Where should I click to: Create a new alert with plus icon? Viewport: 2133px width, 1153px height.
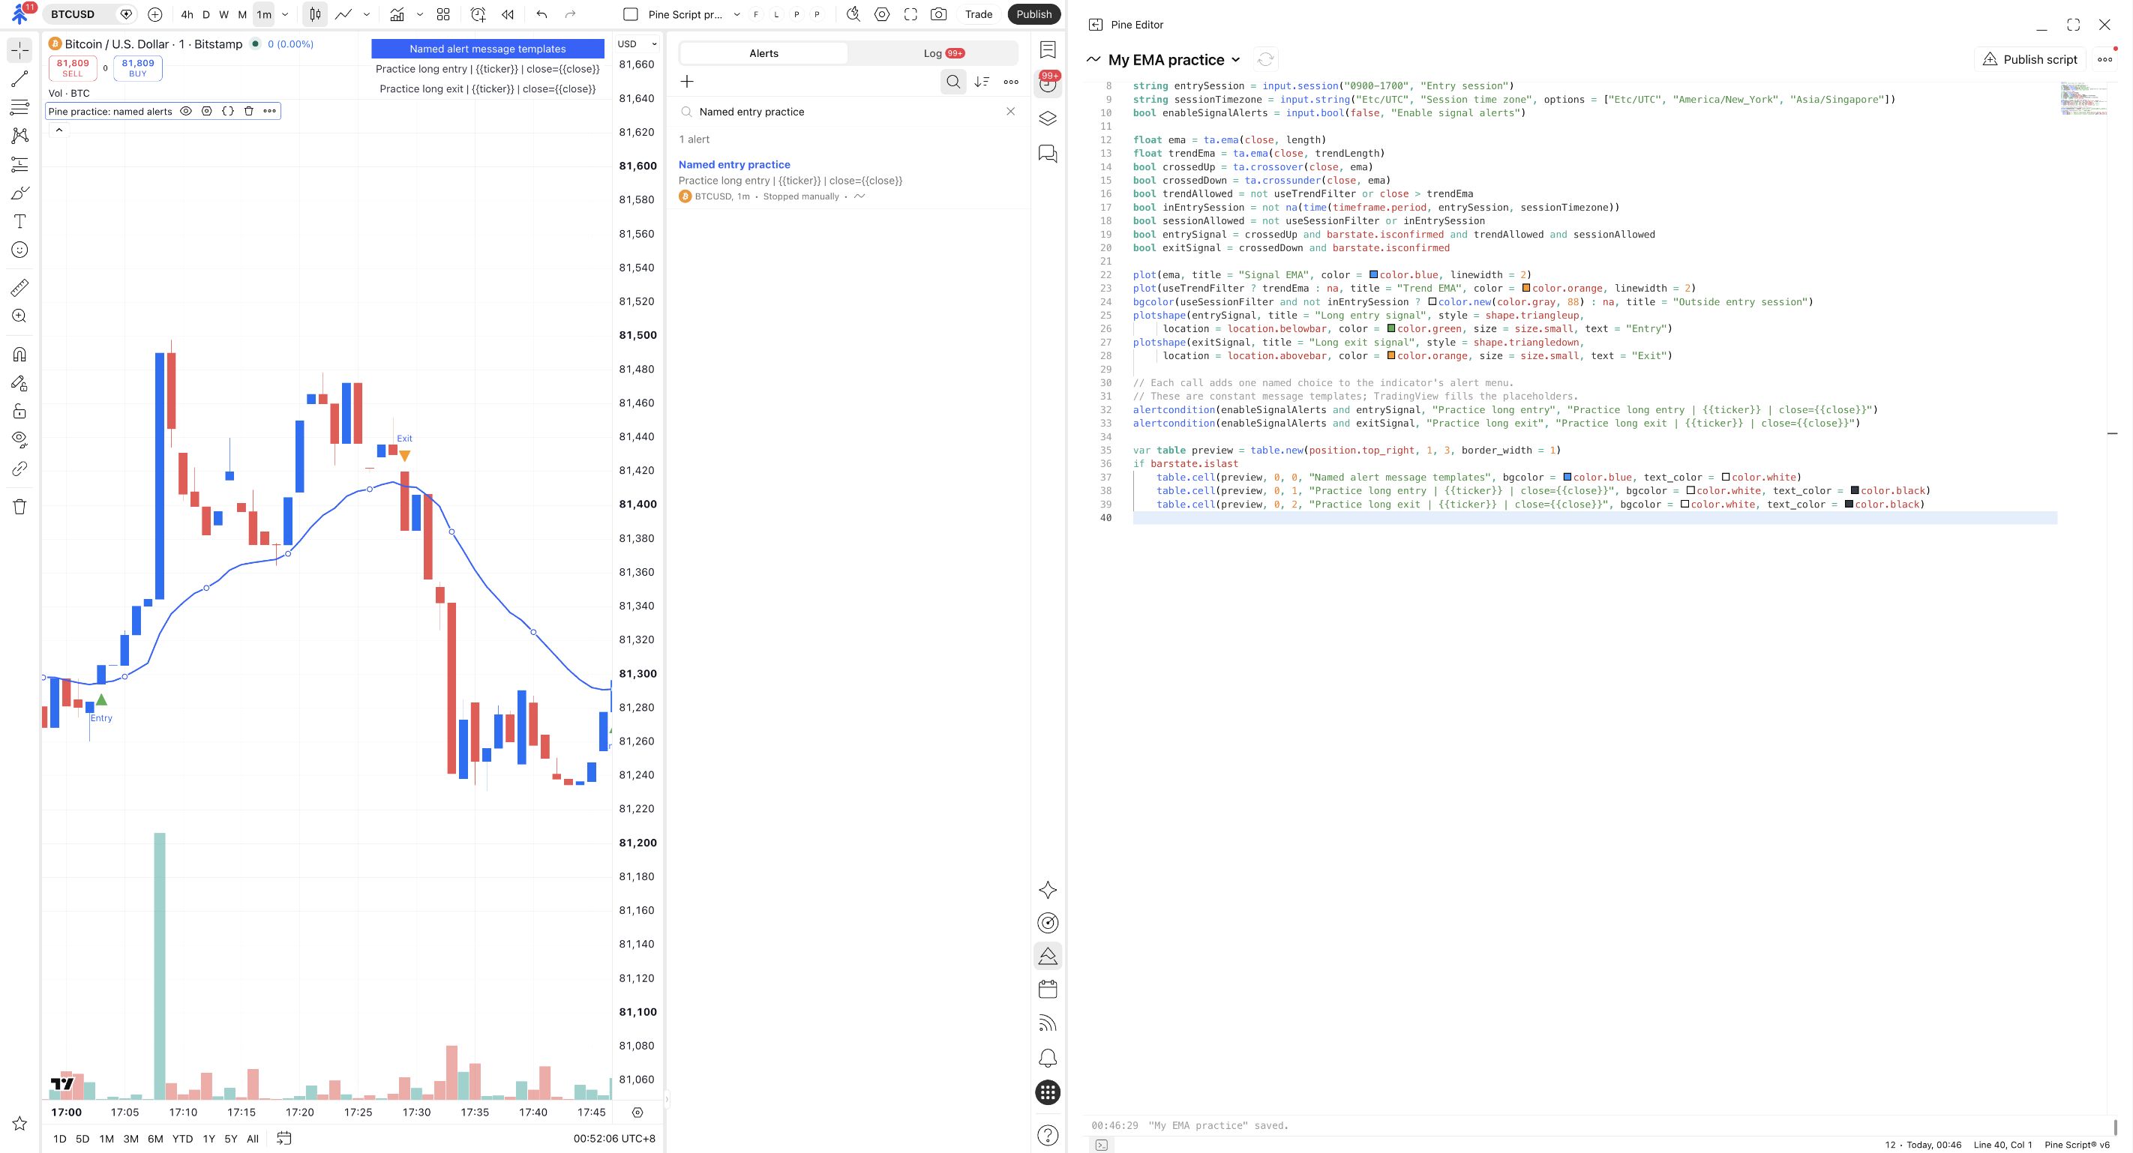click(x=686, y=81)
